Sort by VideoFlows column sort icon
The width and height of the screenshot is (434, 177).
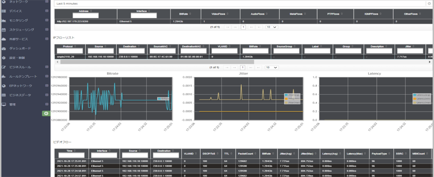(x=227, y=14)
